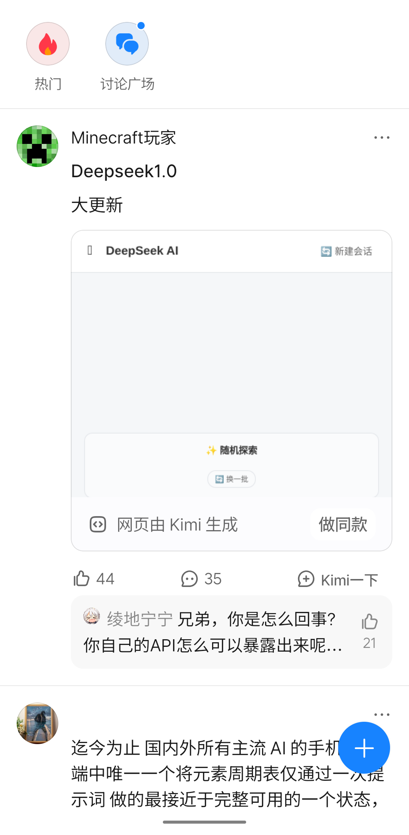Open the 讨论广场 discussion plaza icon
The width and height of the screenshot is (409, 835).
point(127,44)
